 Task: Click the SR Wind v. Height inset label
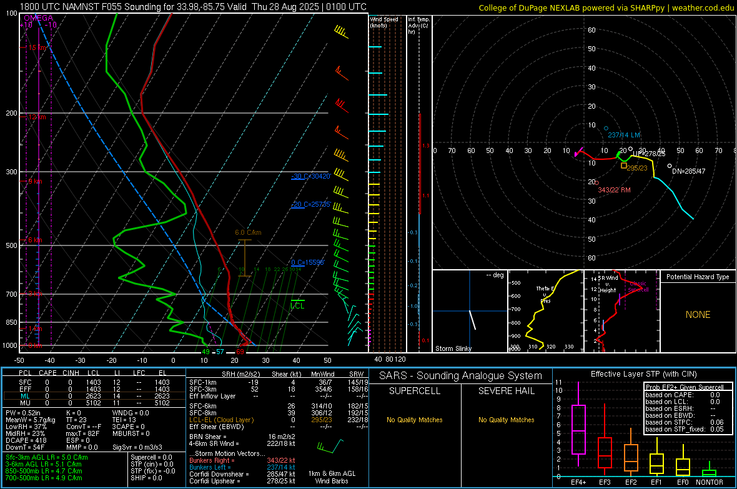pyautogui.click(x=609, y=284)
